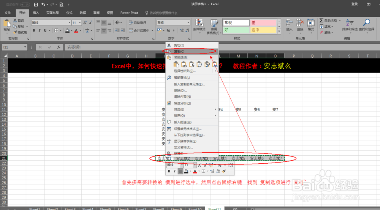This screenshot has height=210, width=380.
Task: Click the Format Painter brush icon
Action: (15, 32)
